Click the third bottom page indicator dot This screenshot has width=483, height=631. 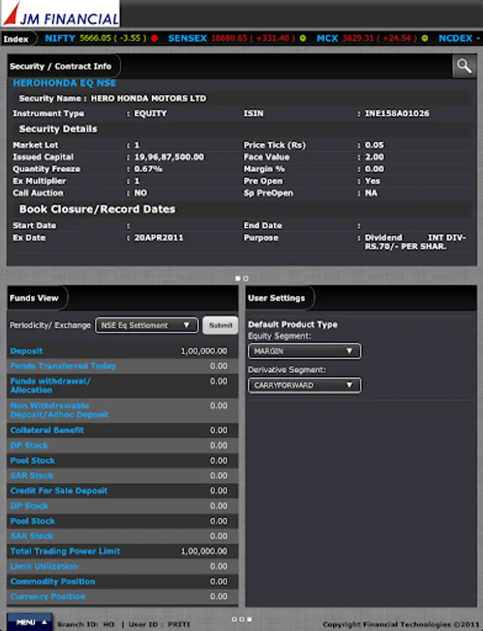click(x=250, y=619)
